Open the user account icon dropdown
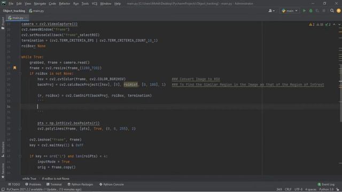 [271, 11]
